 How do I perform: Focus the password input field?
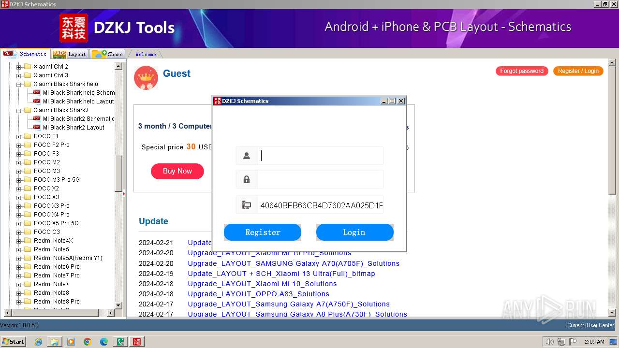[x=320, y=179]
